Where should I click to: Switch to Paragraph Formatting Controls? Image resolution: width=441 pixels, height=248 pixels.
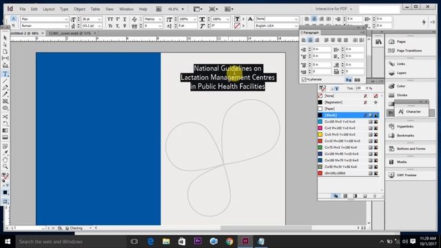13,25
